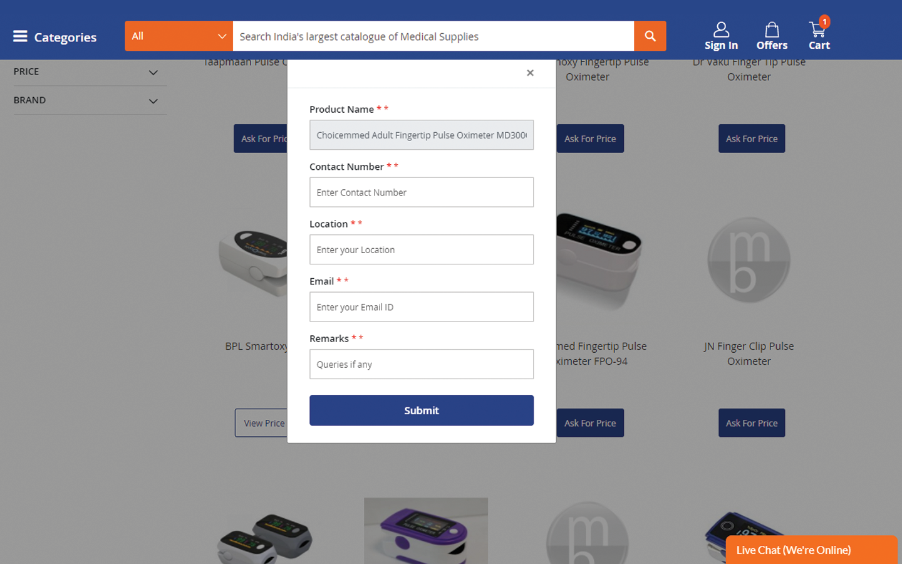Focus the Enter your Email ID field
This screenshot has width=902, height=564.
point(422,307)
